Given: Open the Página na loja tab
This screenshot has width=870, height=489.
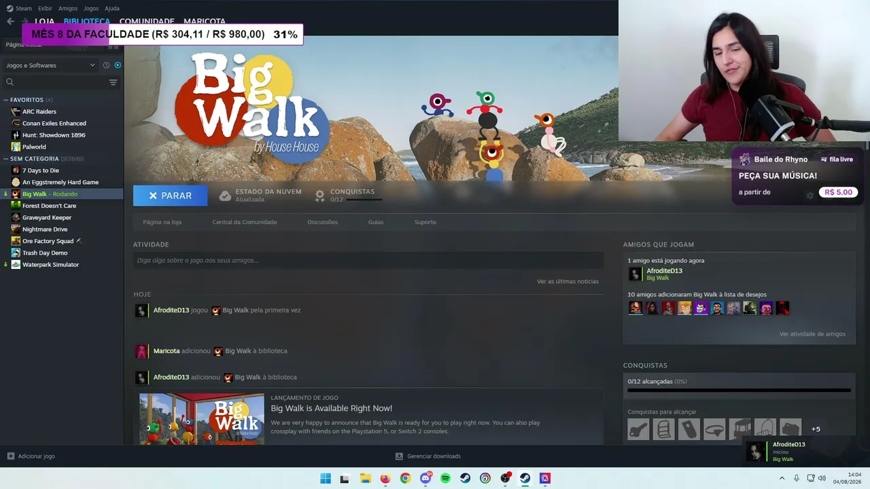Looking at the screenshot, I should (162, 222).
